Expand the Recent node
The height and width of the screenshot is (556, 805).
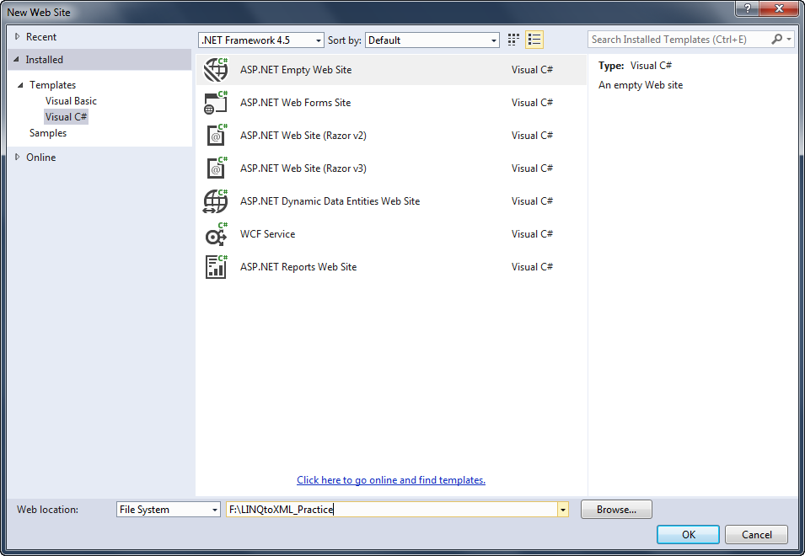click(18, 36)
